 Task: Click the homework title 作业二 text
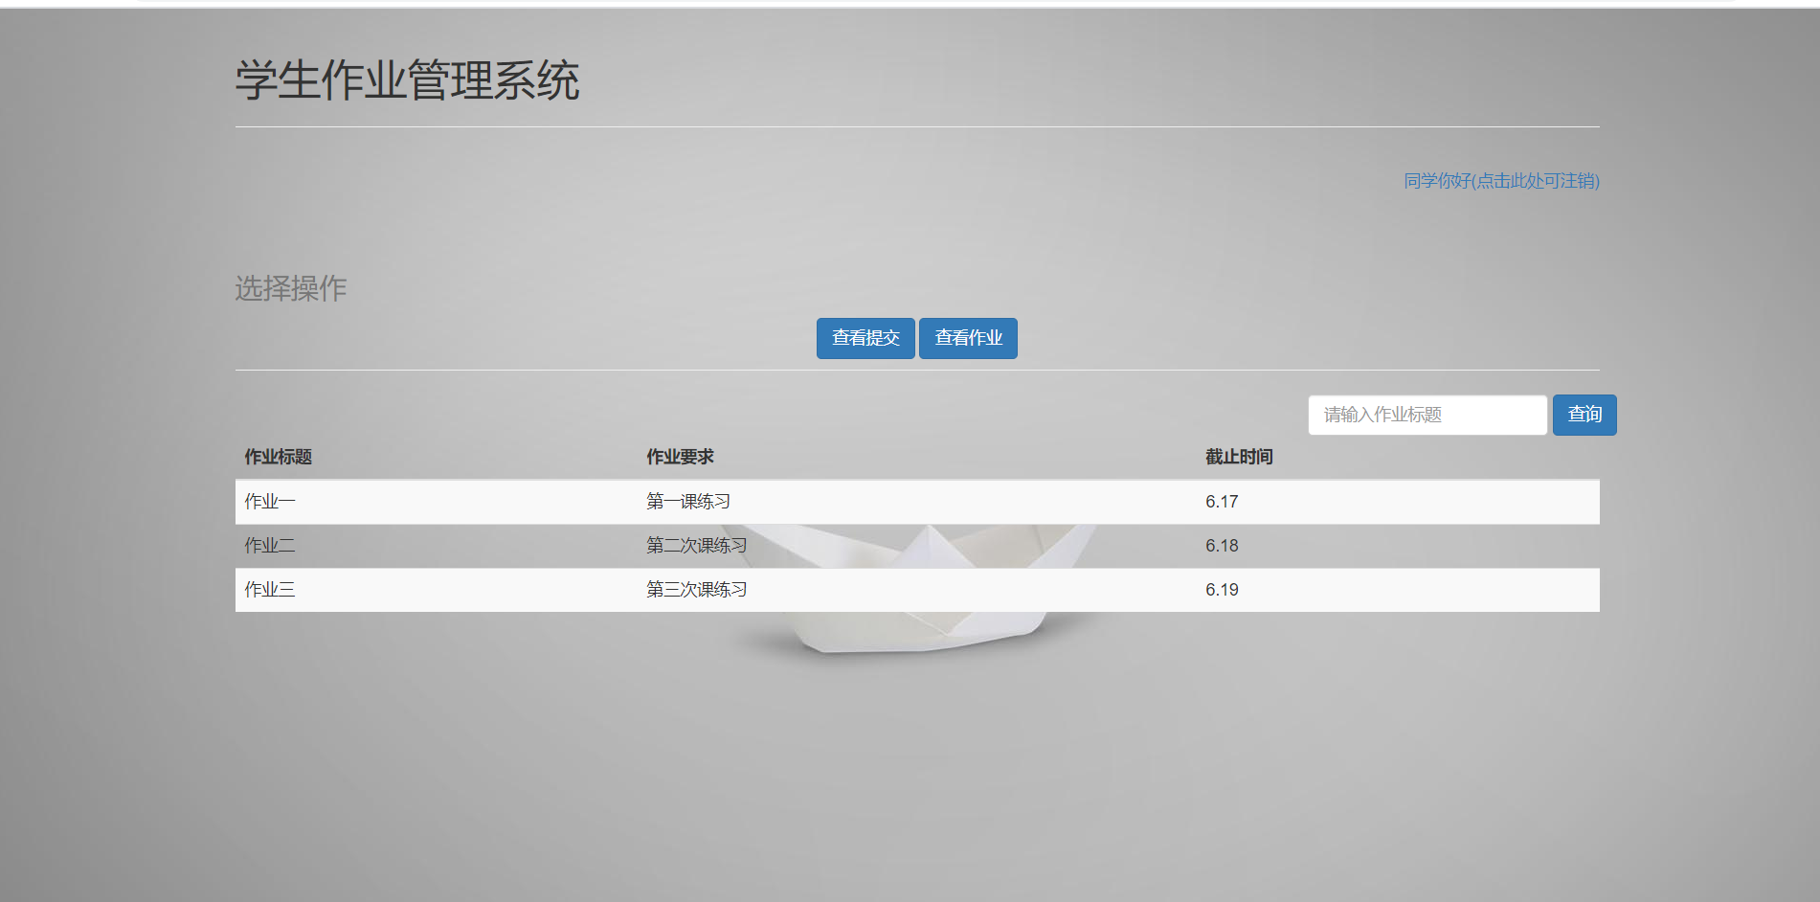tap(269, 545)
